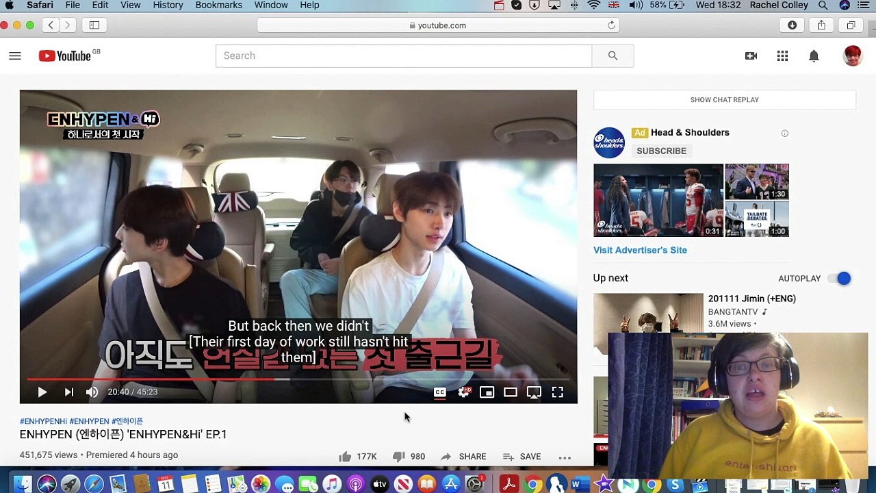This screenshot has height=493, width=876.
Task: Click in the YouTube search field
Action: tap(404, 55)
